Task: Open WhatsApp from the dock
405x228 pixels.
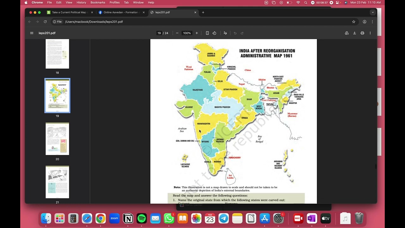Action: 169,218
